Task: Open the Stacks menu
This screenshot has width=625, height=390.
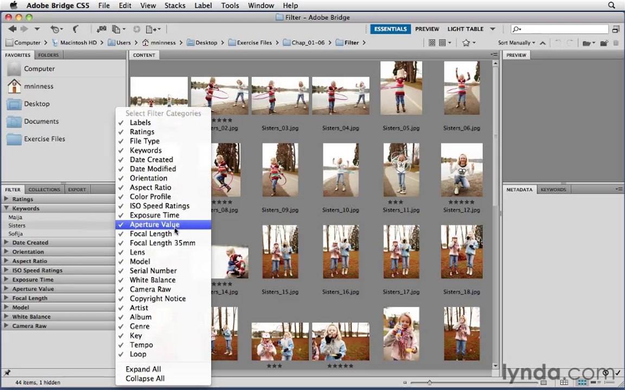Action: (x=175, y=5)
